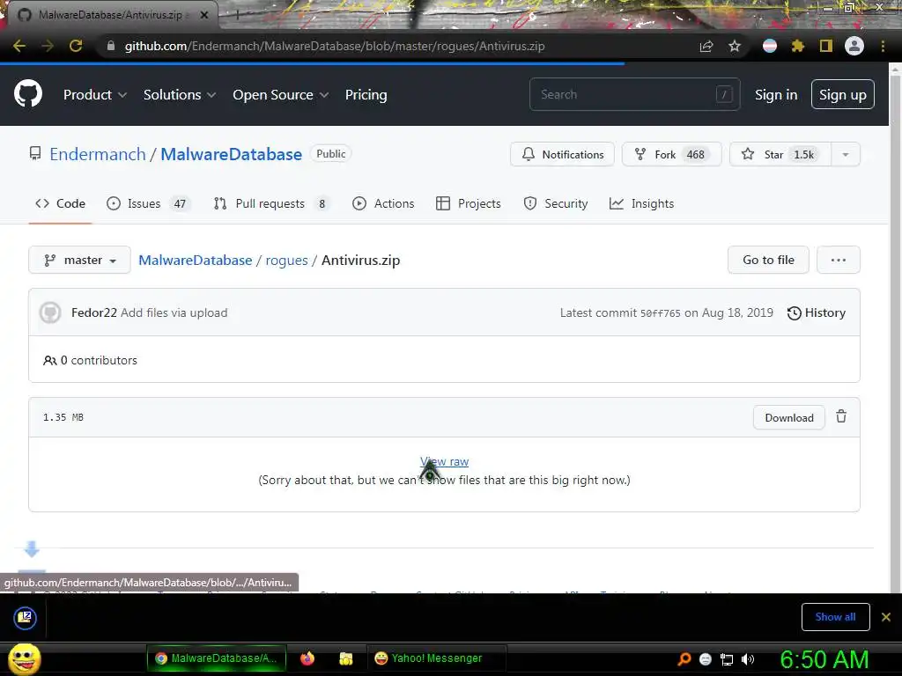Close the MalwareDatabase browser tab

204,15
